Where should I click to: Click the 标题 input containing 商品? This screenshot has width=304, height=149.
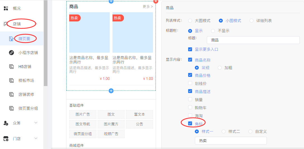click(x=253, y=40)
